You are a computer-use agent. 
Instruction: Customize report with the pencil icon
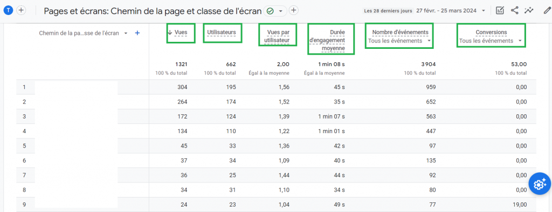(x=547, y=11)
